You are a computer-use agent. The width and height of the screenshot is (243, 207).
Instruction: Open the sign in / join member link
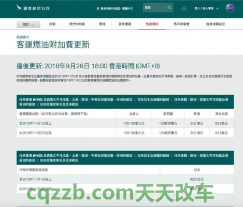(204, 8)
